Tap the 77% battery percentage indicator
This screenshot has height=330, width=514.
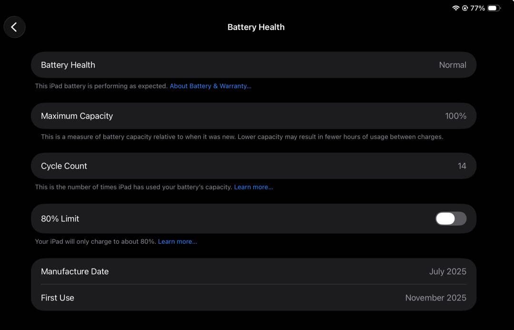point(477,8)
